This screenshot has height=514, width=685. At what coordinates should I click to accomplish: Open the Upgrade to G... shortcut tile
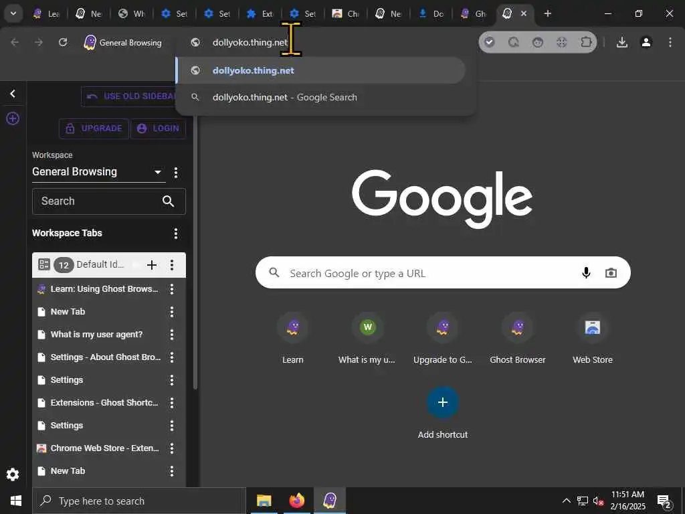point(443,339)
